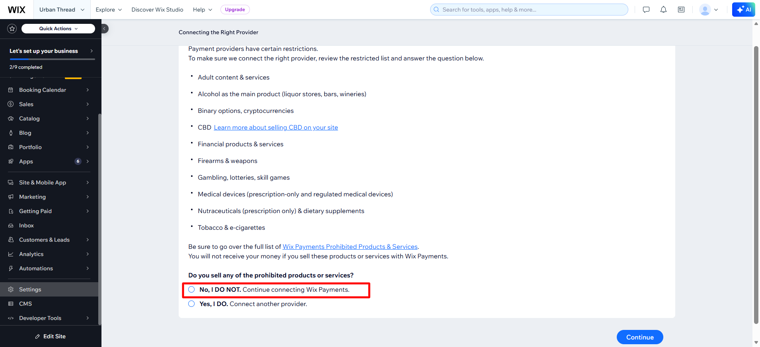The height and width of the screenshot is (347, 760).
Task: Click the favorites star icon
Action: point(12,29)
